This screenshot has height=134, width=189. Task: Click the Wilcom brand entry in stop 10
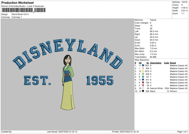[x=174, y=91]
